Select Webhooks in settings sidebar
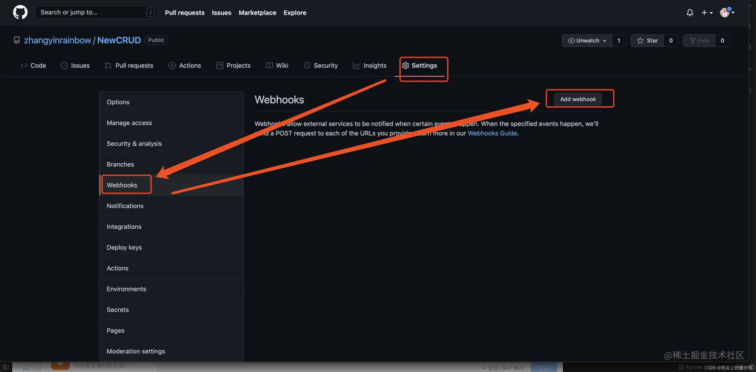This screenshot has width=756, height=372. click(171, 185)
